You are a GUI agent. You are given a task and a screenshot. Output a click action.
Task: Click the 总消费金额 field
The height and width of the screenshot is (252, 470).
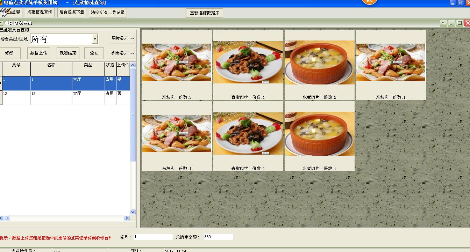218,237
